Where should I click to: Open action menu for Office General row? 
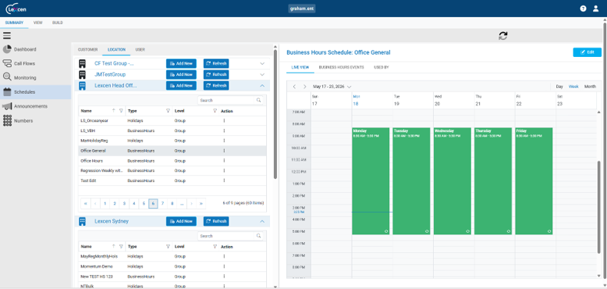[224, 151]
